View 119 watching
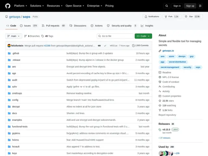This screenshot has height=156, width=208. pos(167,105)
